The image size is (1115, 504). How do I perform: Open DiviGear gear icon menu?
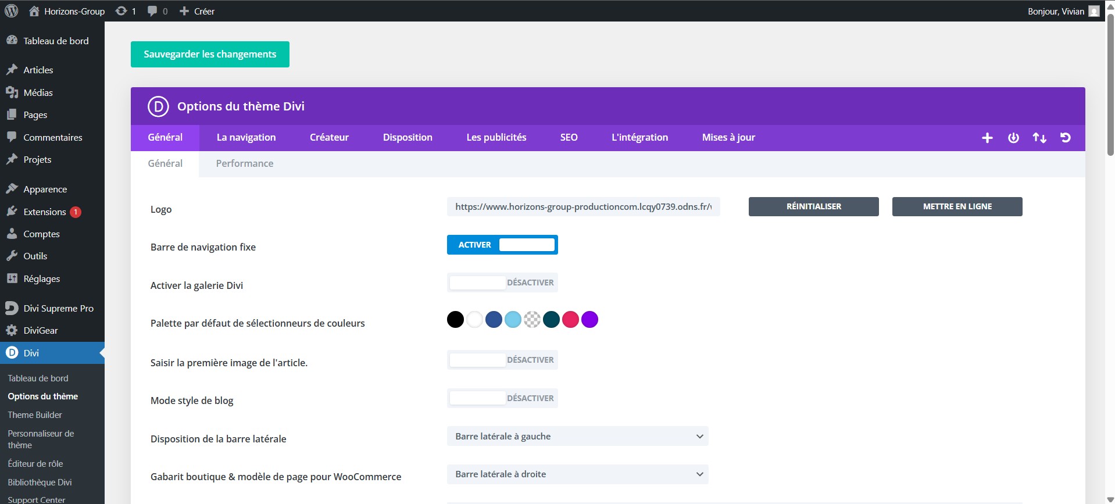pos(12,330)
